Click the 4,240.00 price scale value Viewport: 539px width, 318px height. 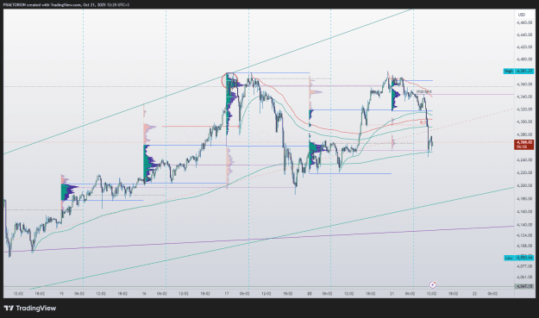click(x=524, y=159)
